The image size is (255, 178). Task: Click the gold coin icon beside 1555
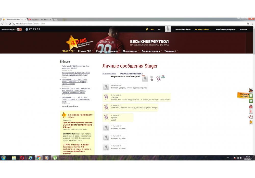point(147,29)
